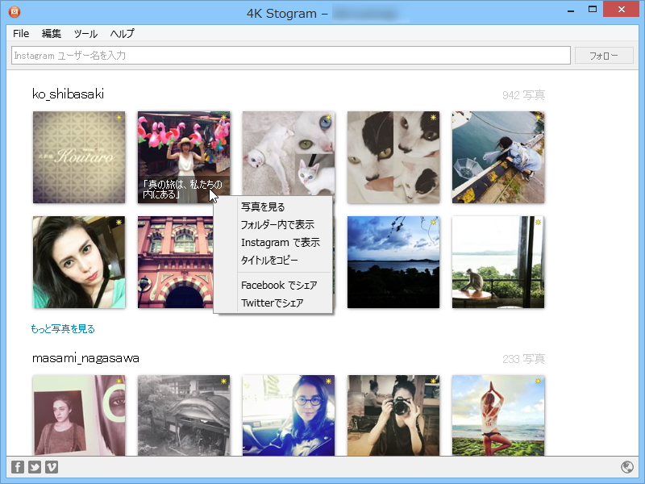Viewport: 645px width, 484px height.
Task: Open the ツール menu
Action: 85,33
